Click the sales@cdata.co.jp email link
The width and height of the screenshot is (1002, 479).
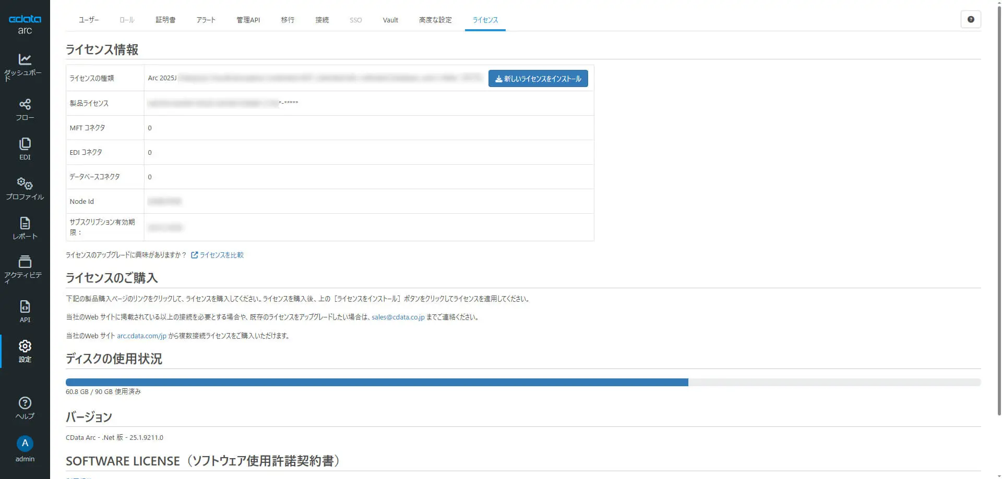pyautogui.click(x=398, y=317)
